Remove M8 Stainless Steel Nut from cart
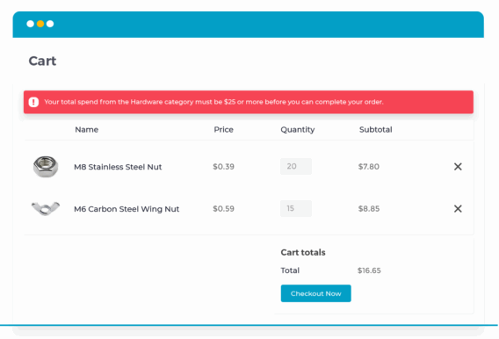This screenshot has width=499, height=339. 458,166
